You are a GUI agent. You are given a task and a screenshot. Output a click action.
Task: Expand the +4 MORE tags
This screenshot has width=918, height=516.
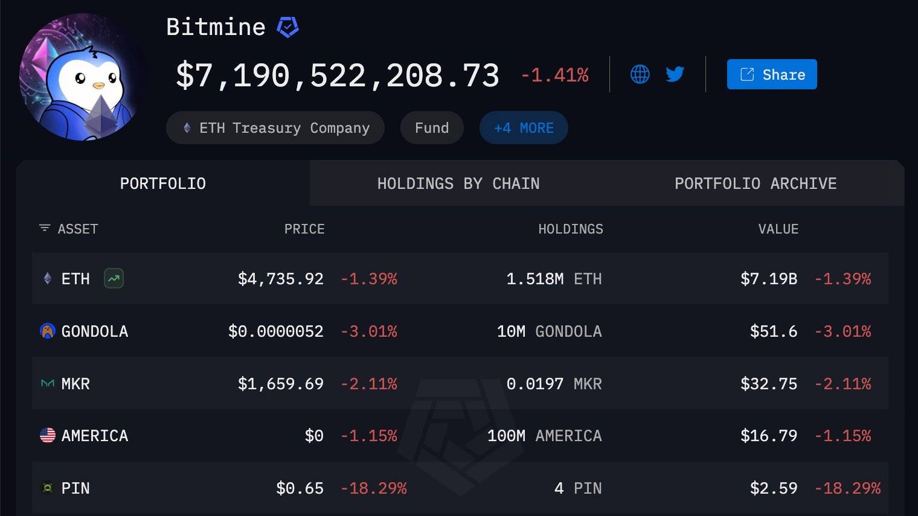click(523, 127)
